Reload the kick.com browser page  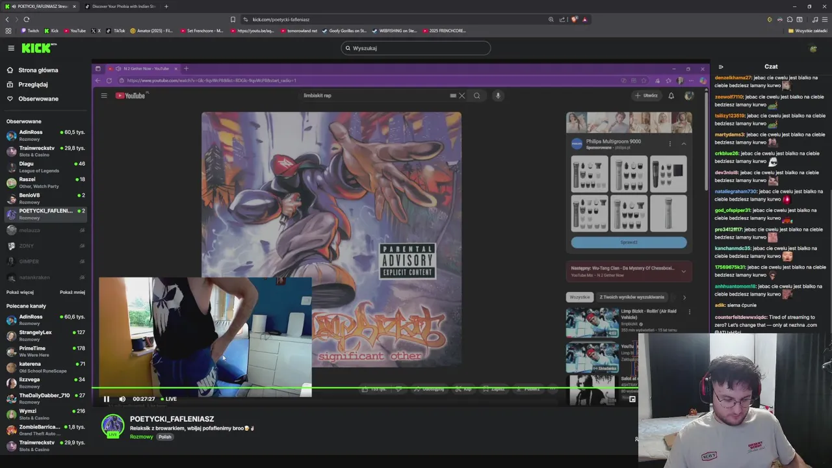(27, 19)
